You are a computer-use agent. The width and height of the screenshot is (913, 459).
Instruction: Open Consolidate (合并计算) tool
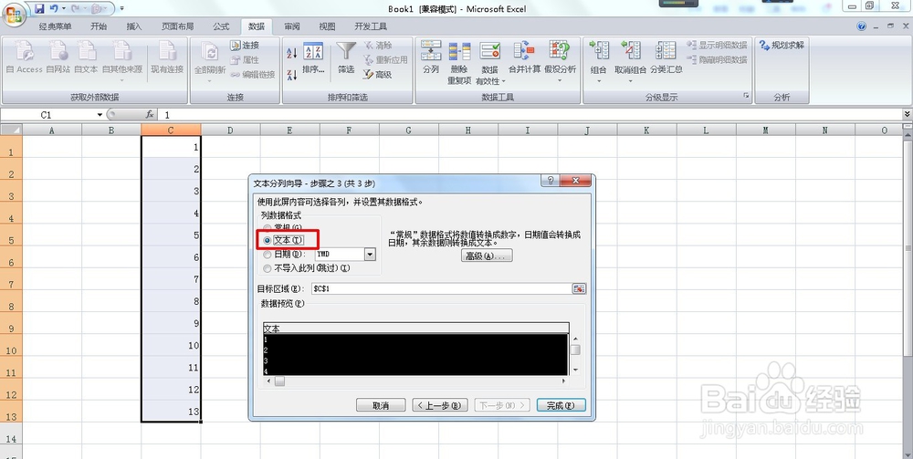[x=525, y=57]
